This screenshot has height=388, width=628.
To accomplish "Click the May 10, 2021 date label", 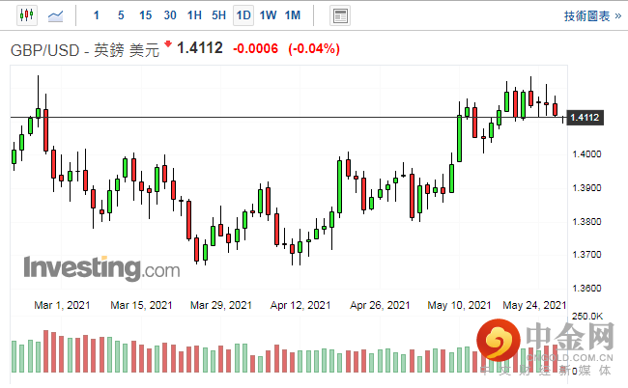I will (459, 305).
